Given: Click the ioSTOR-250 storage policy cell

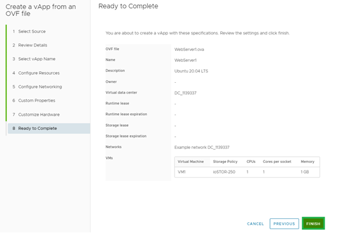Looking at the screenshot, I should pos(224,172).
